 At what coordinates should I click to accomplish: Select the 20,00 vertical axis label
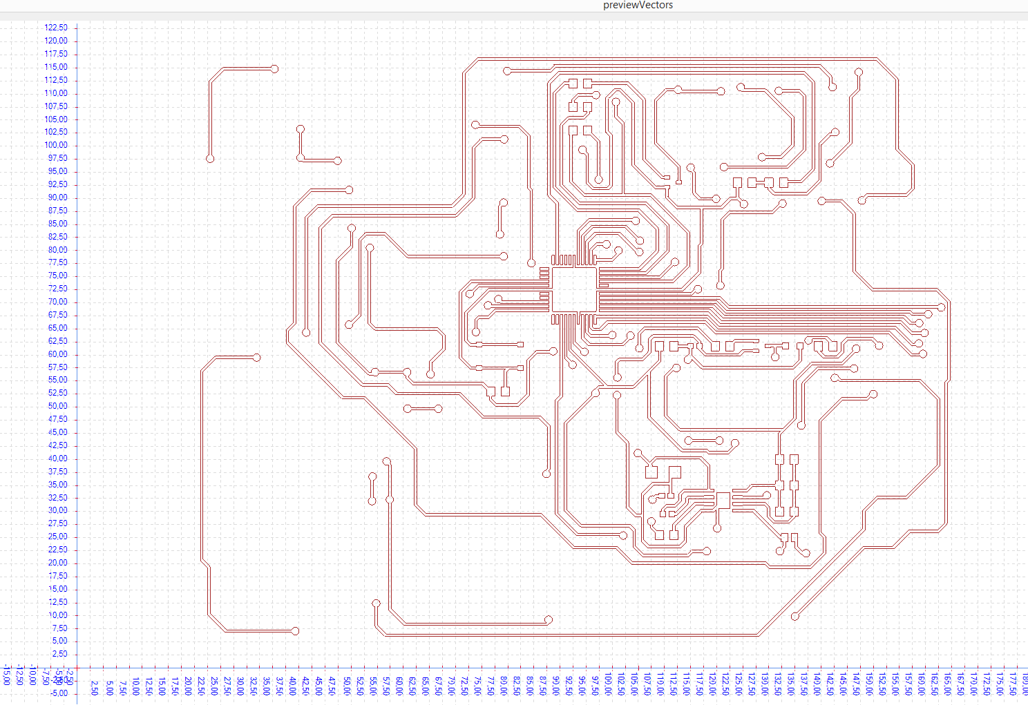pos(58,563)
